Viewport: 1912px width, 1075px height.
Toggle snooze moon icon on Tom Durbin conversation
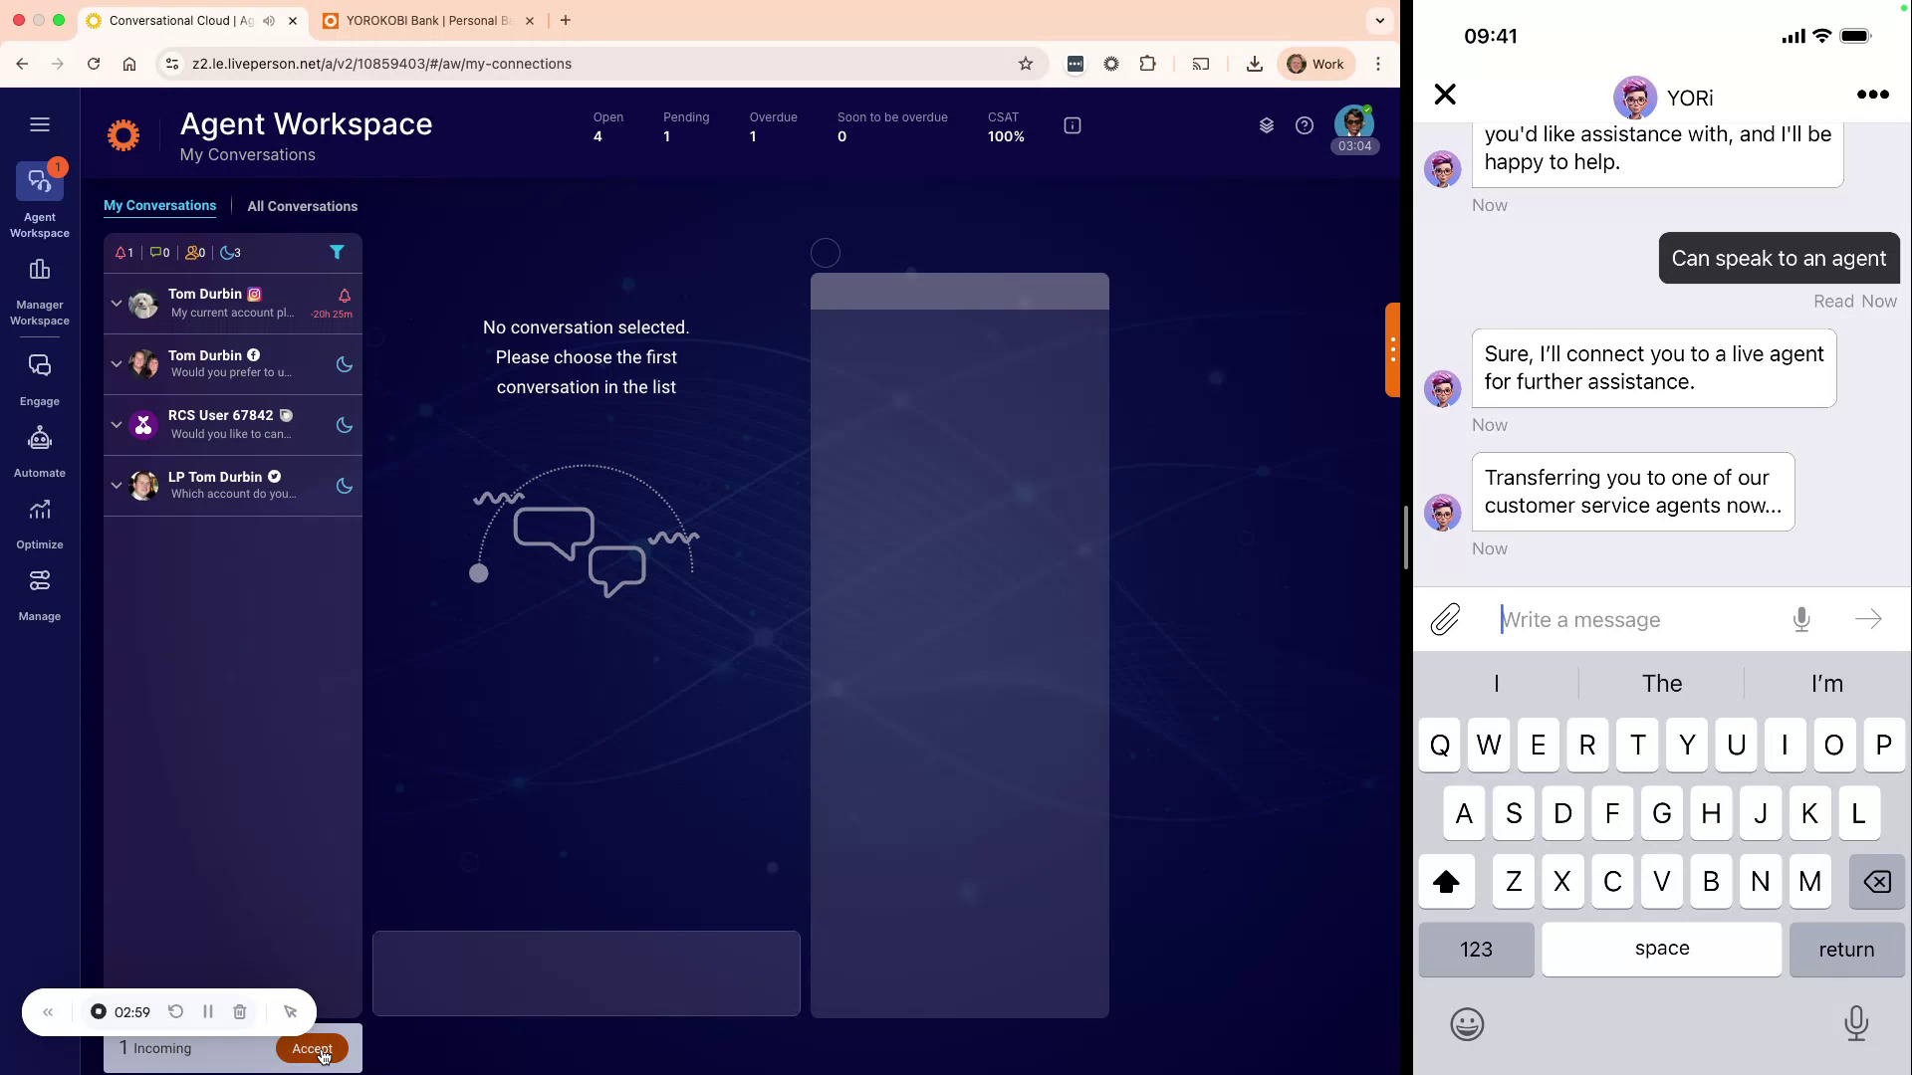[x=343, y=365]
